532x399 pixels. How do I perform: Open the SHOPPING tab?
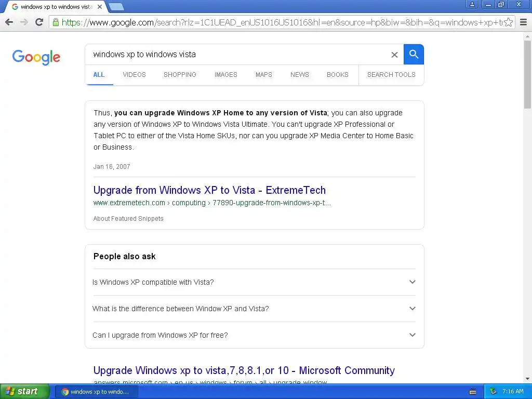pos(180,75)
